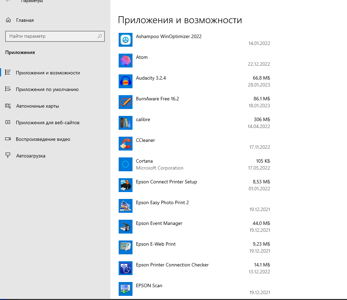Click the Epson Event Manager icon
This screenshot has height=300, width=347.
pyautogui.click(x=126, y=227)
